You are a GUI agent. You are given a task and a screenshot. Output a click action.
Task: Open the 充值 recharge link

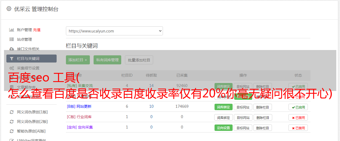(x=37, y=30)
